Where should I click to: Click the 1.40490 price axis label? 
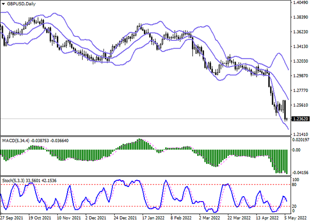[301, 3]
